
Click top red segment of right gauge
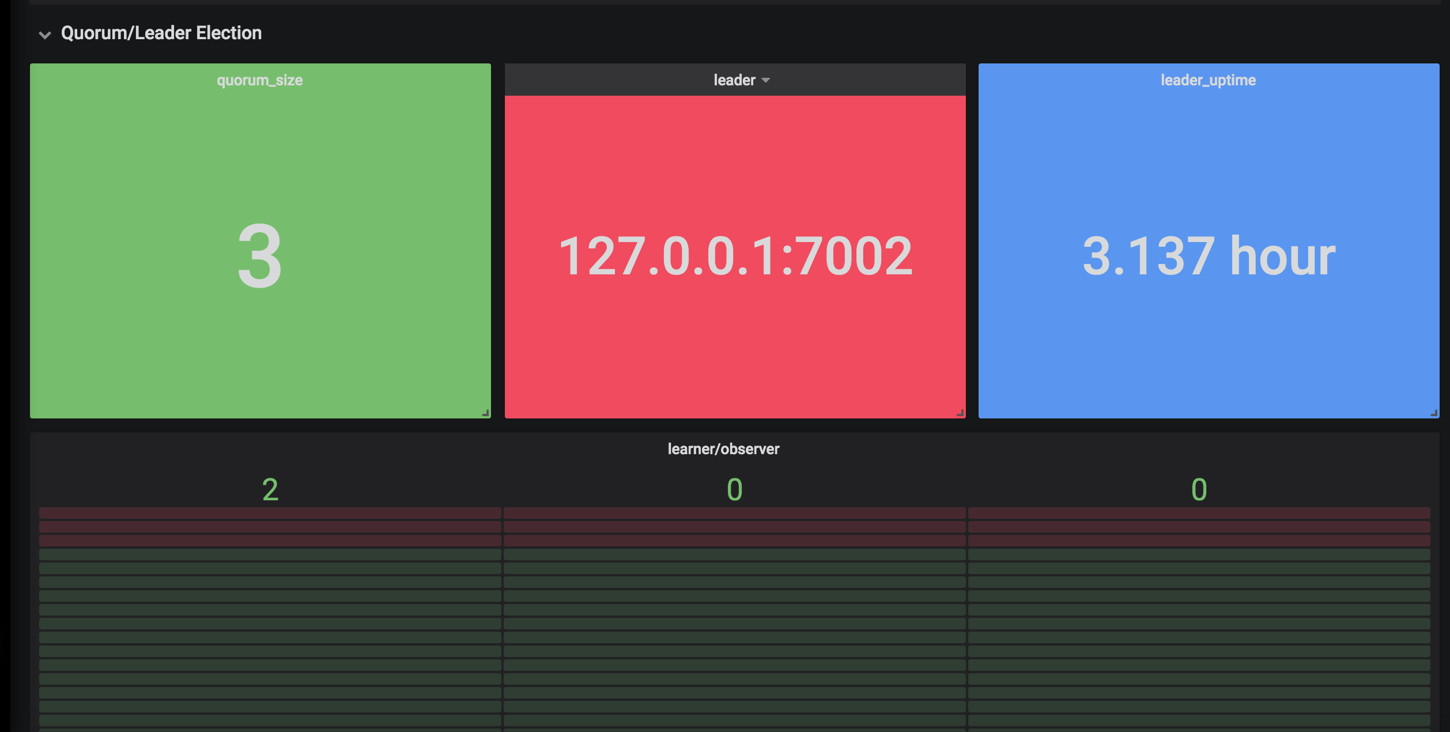coord(1199,512)
